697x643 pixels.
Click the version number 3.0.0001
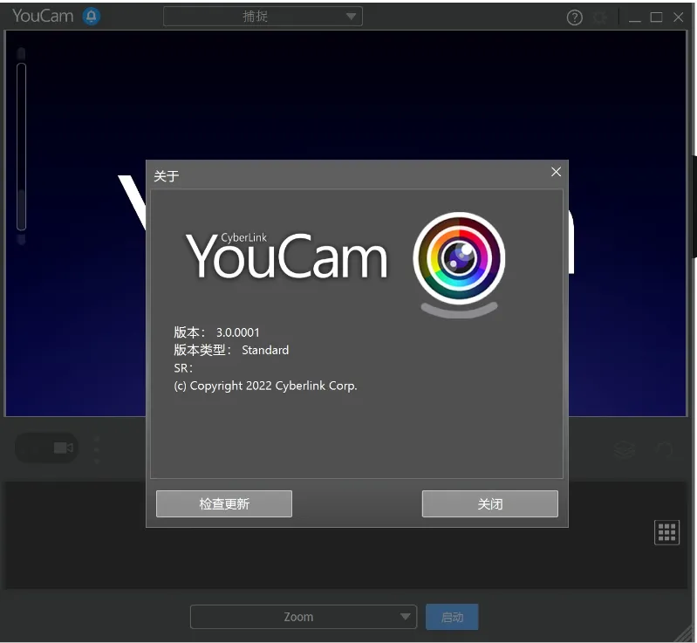tap(237, 332)
